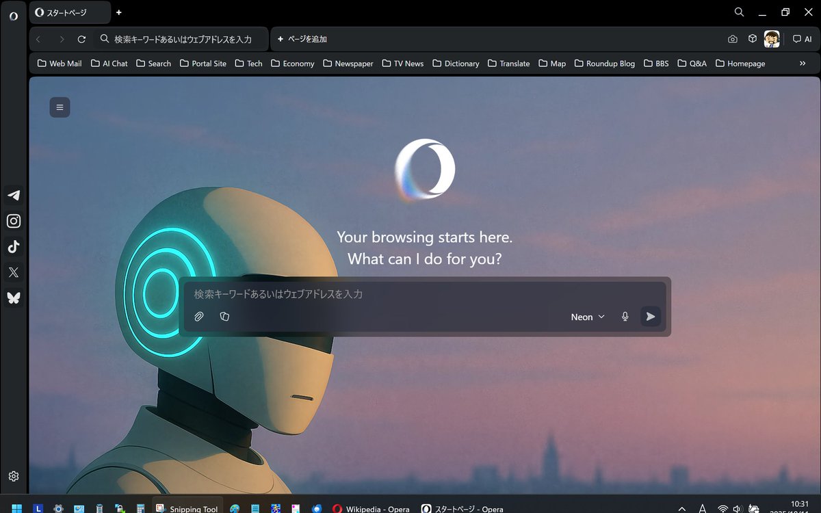Open the Portal Site bookmark folder
Image resolution: width=821 pixels, height=513 pixels.
(x=203, y=64)
